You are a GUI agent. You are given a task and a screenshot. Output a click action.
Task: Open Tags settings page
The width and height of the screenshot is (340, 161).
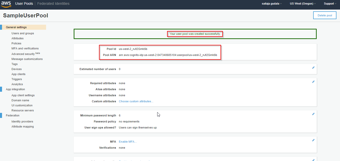pyautogui.click(x=14, y=64)
